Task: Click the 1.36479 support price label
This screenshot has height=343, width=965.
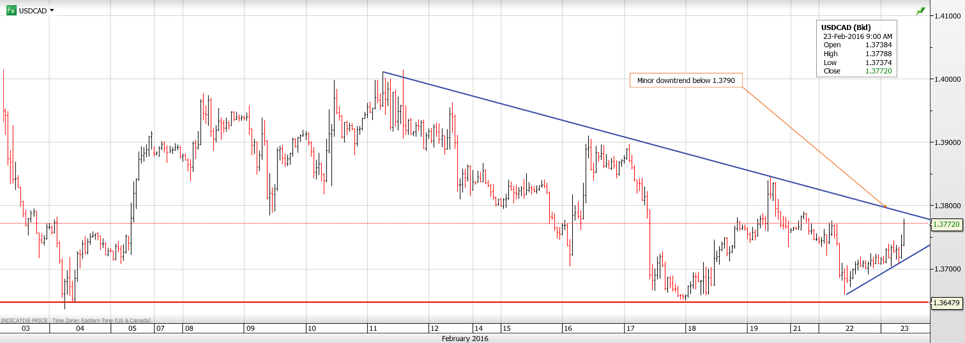Action: [x=947, y=302]
